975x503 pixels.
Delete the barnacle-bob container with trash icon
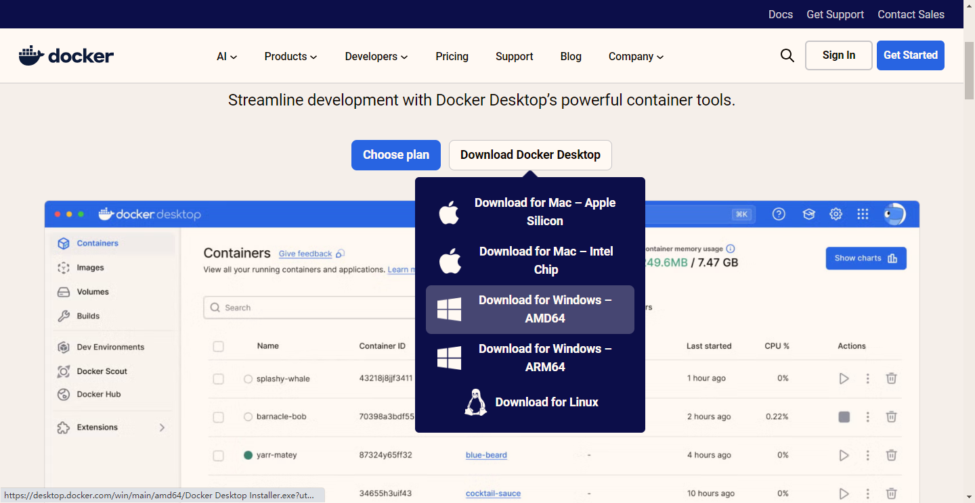(892, 417)
